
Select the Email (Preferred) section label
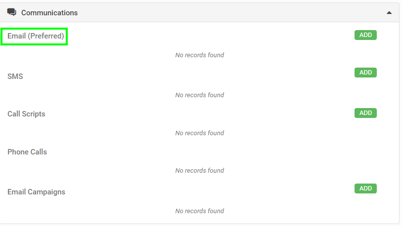click(36, 36)
